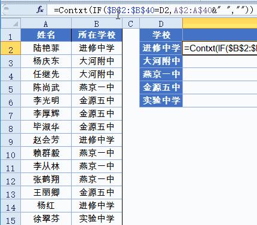The width and height of the screenshot is (257, 225).
Task: Click the cell containing 张鹤翔
Action: tap(46, 180)
